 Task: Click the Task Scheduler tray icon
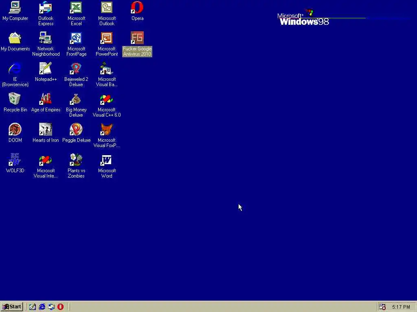[x=382, y=307]
